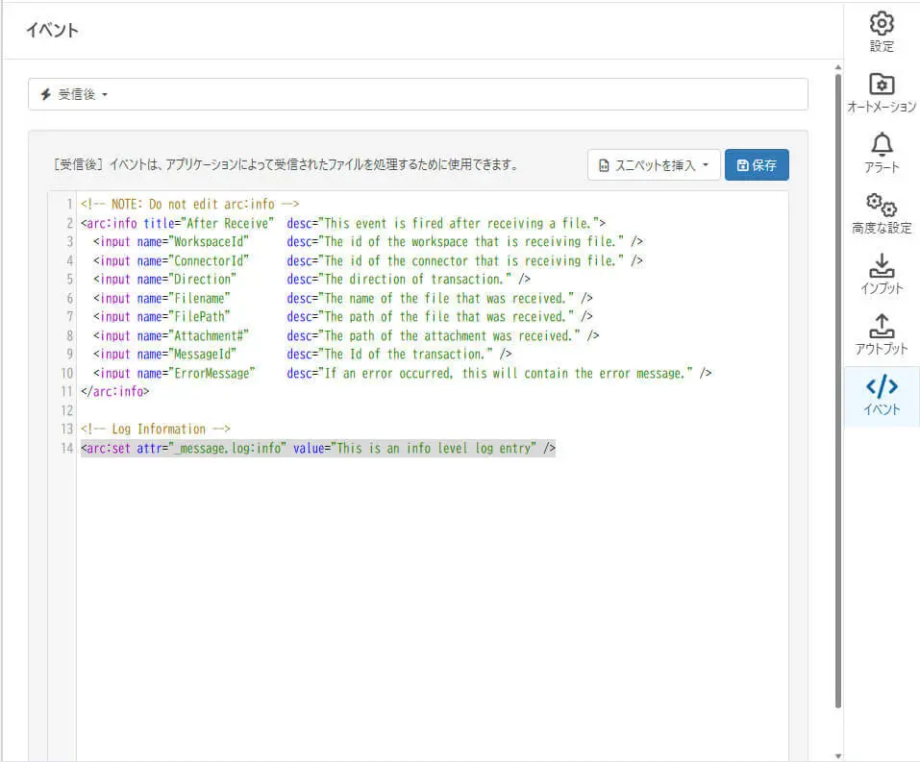This screenshot has width=920, height=762.
Task: Open the アウトプット upload tab
Action: click(882, 335)
